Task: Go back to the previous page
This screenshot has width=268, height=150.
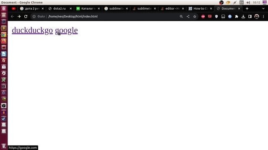Action: coord(12,17)
